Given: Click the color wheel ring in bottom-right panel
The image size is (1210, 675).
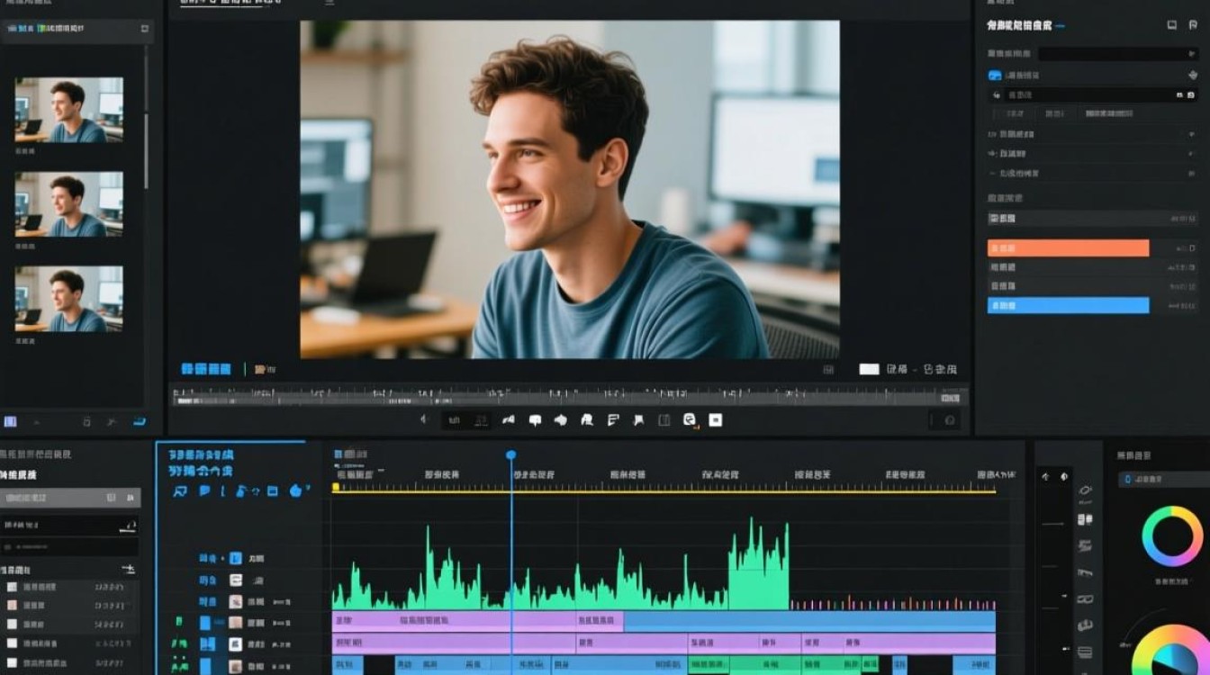Looking at the screenshot, I should [1172, 536].
